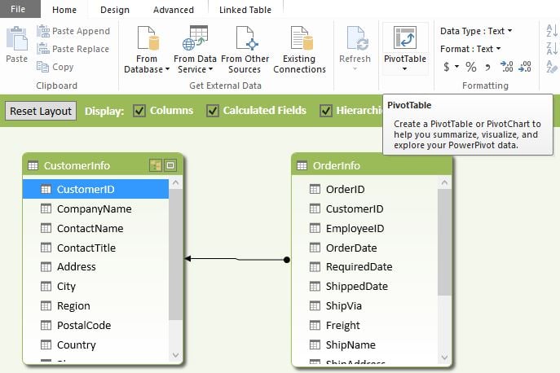Click the PivotTable icon

pyautogui.click(x=405, y=39)
